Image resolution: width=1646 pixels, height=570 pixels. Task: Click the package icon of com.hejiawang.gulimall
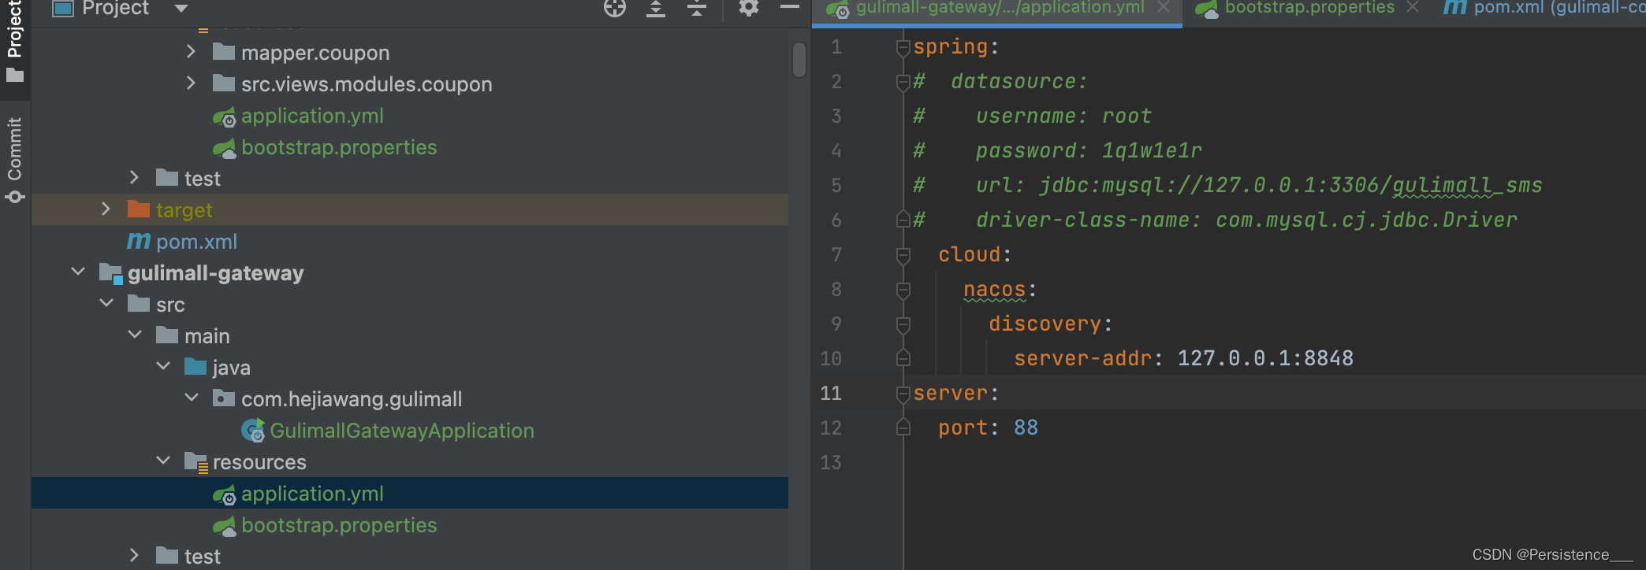point(224,398)
